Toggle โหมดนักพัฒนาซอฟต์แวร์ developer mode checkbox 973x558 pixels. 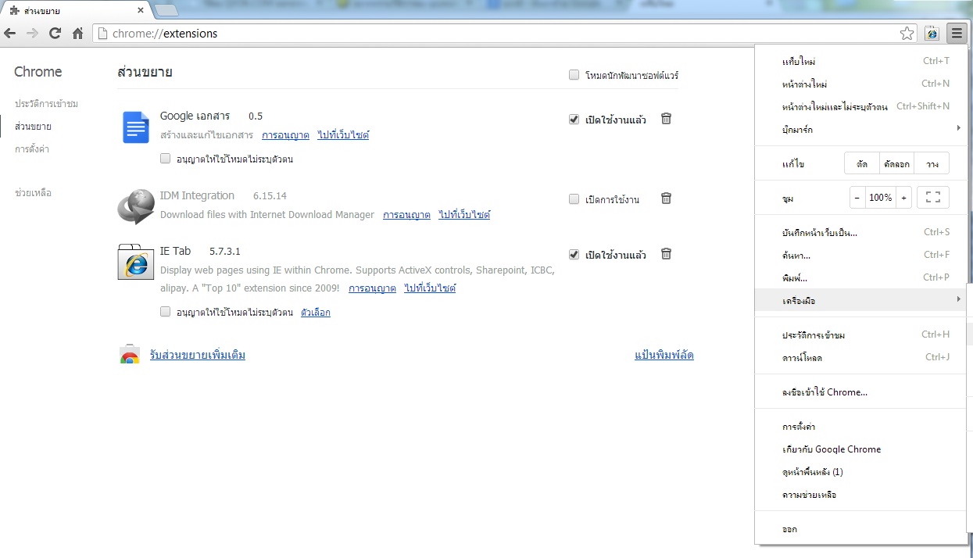click(x=574, y=75)
